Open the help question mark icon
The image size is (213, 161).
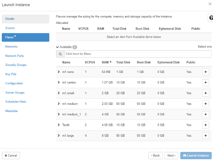coord(211,18)
